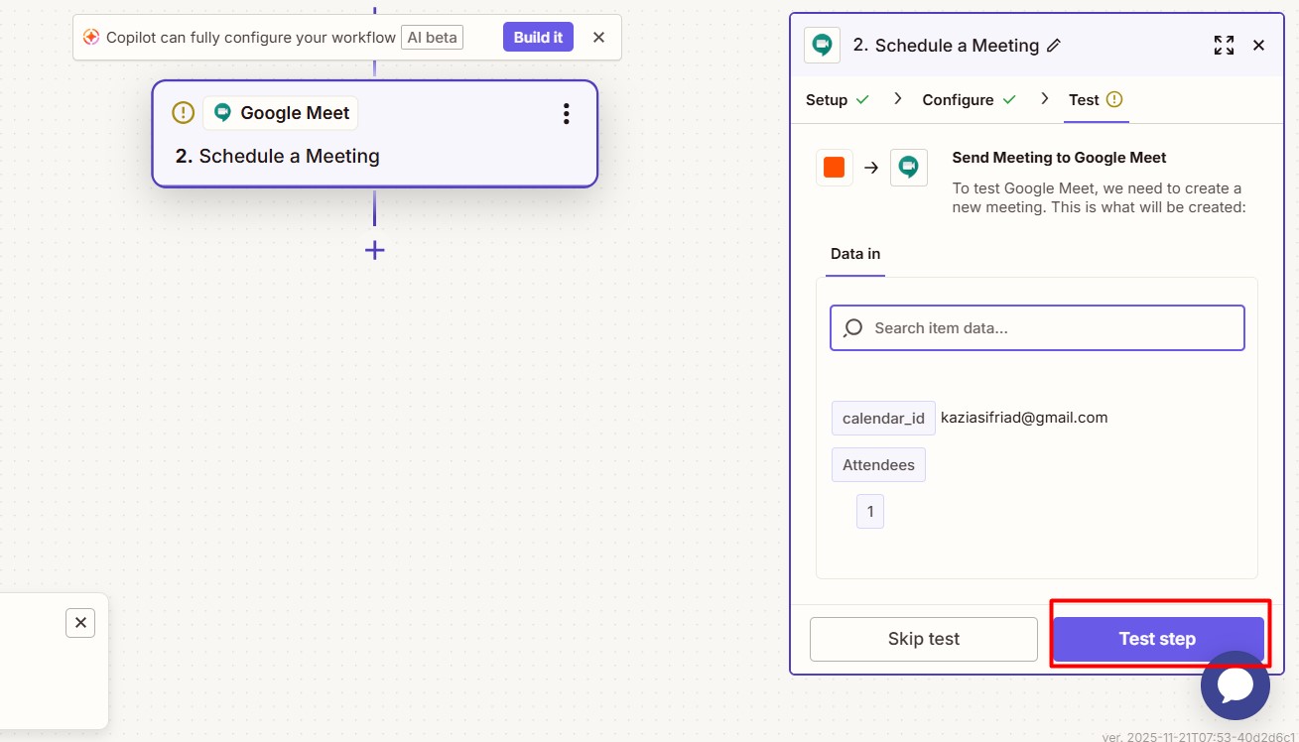
Task: Expand the side panel to full screen
Action: pos(1224,46)
